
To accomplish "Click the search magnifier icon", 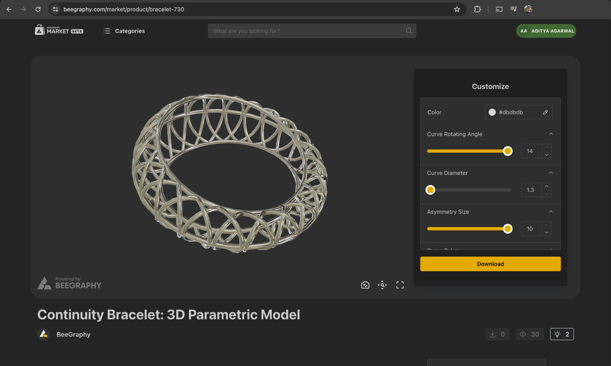I will pos(409,31).
